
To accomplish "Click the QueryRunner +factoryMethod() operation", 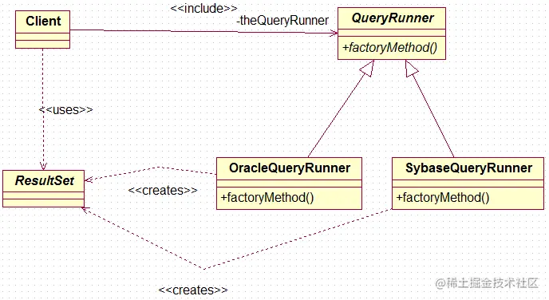I will click(390, 48).
